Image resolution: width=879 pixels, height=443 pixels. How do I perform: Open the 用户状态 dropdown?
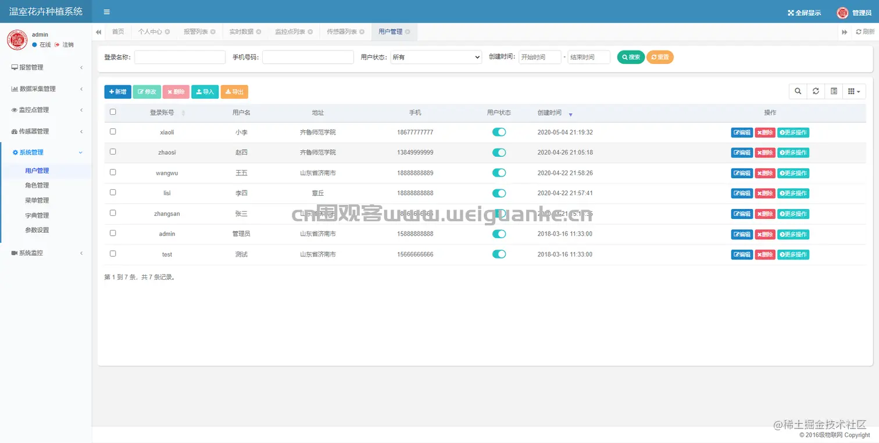(435, 57)
